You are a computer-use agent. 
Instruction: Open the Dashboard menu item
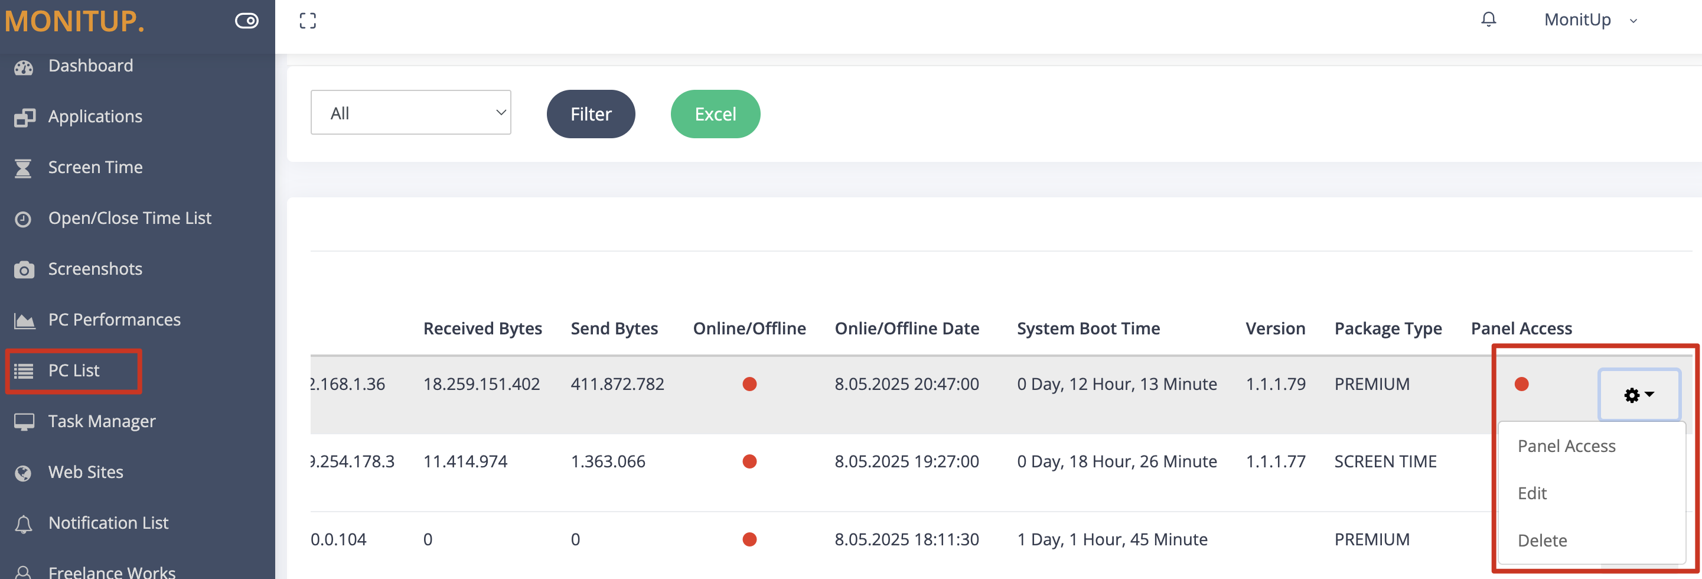[x=90, y=66]
